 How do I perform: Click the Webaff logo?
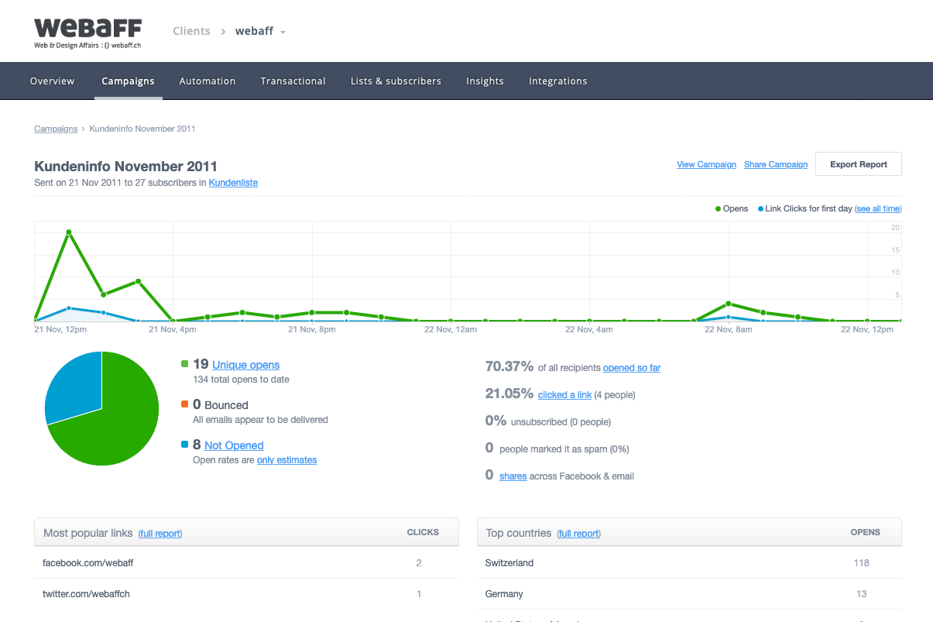click(87, 32)
